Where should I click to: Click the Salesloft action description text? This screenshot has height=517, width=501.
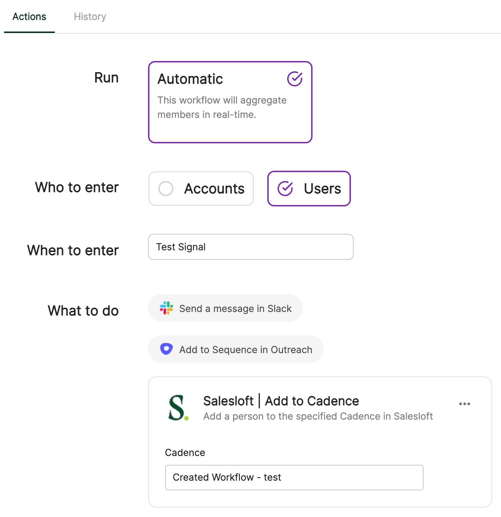[x=318, y=416]
